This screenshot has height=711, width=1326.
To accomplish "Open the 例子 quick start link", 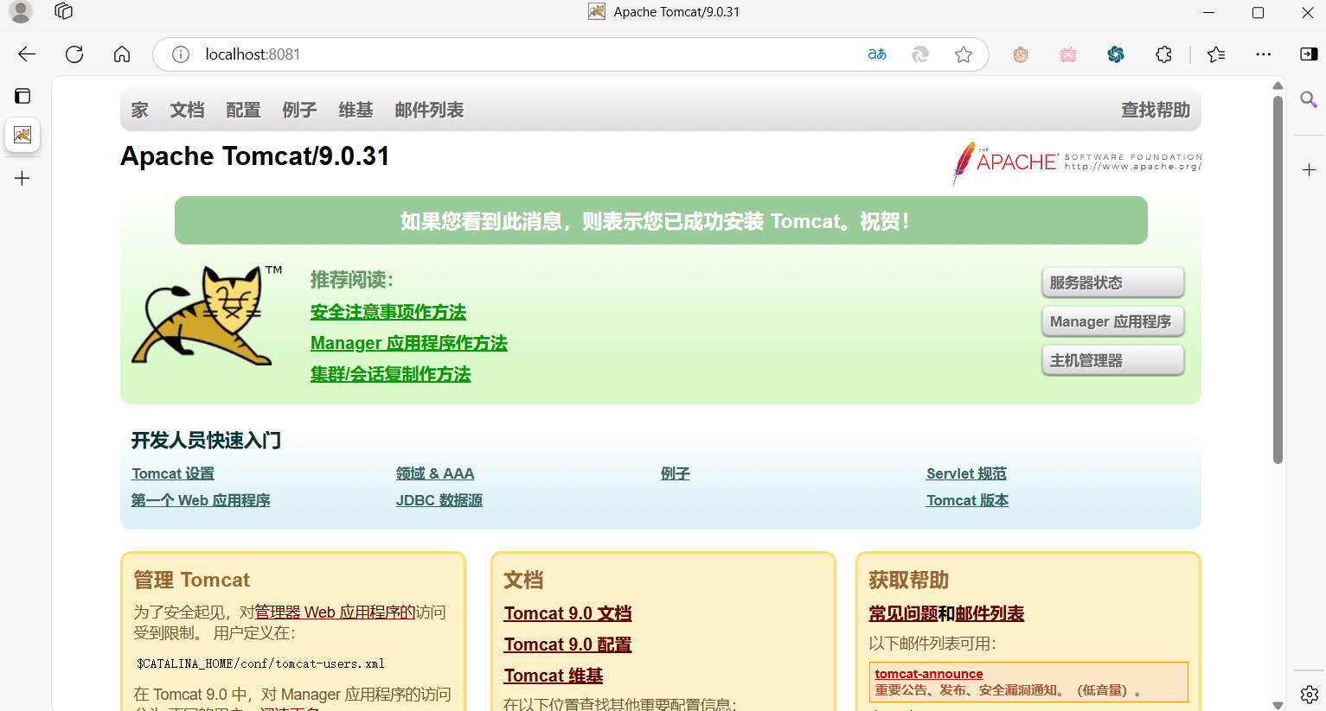I will [x=676, y=473].
